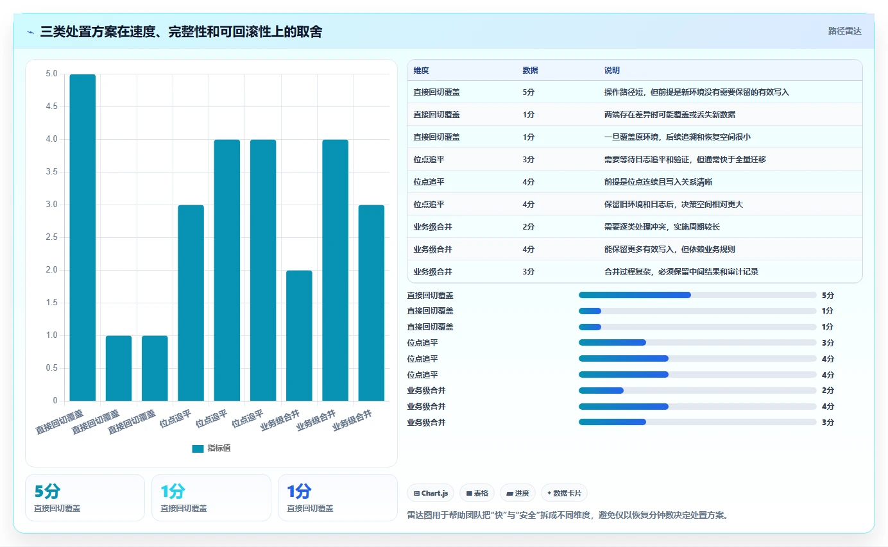Click the 说明 column header
Viewport: 888px width, 547px height.
[612, 70]
